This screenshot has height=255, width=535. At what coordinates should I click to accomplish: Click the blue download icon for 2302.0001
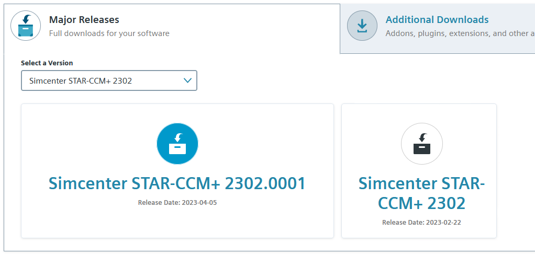point(177,144)
